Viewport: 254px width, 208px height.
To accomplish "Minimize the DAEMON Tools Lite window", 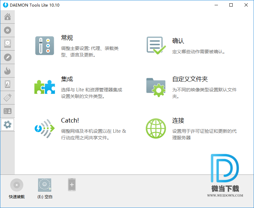I will [x=216, y=5].
